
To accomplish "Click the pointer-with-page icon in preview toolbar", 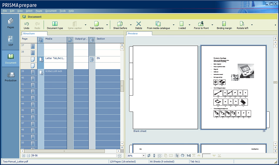I will tap(189, 156).
